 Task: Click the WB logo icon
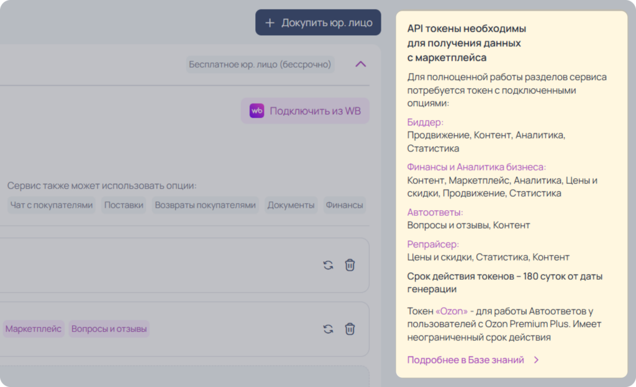[257, 111]
